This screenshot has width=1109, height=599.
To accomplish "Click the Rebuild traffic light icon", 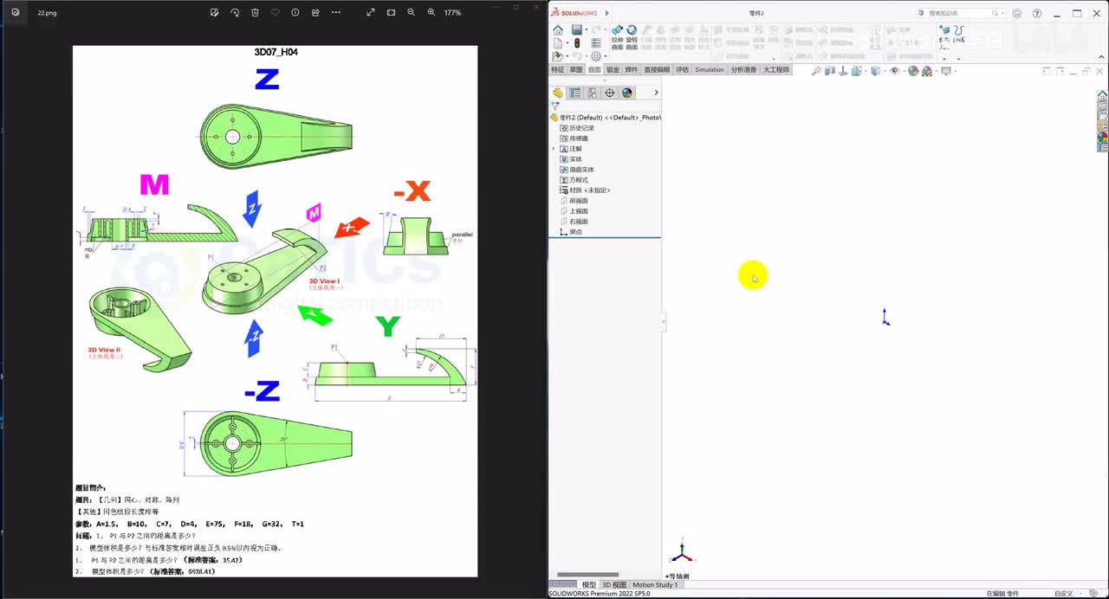I will point(577,43).
